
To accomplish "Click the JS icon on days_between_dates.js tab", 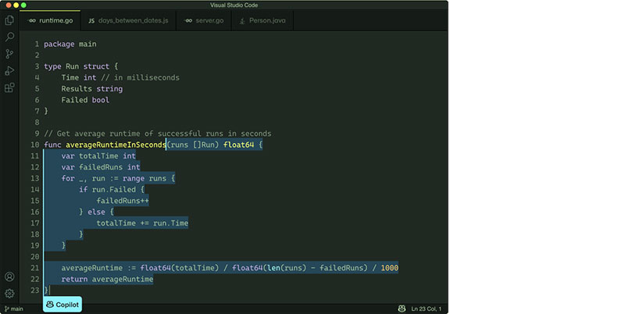I will click(x=91, y=21).
